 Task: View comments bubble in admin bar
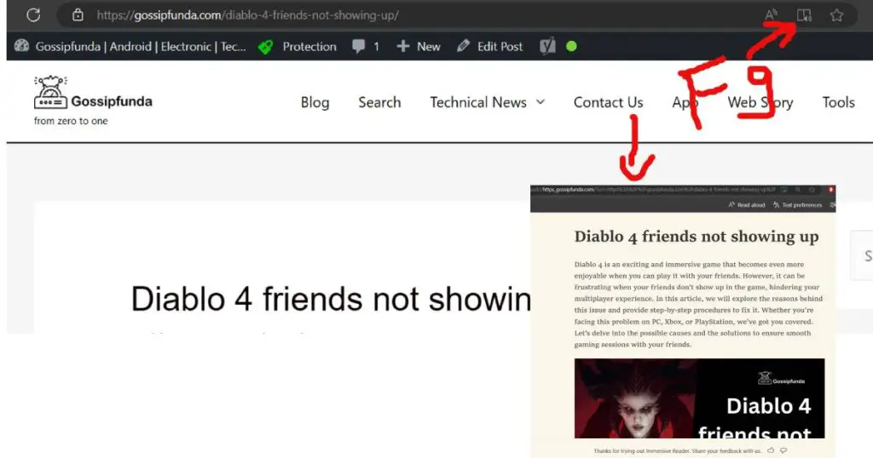click(359, 47)
